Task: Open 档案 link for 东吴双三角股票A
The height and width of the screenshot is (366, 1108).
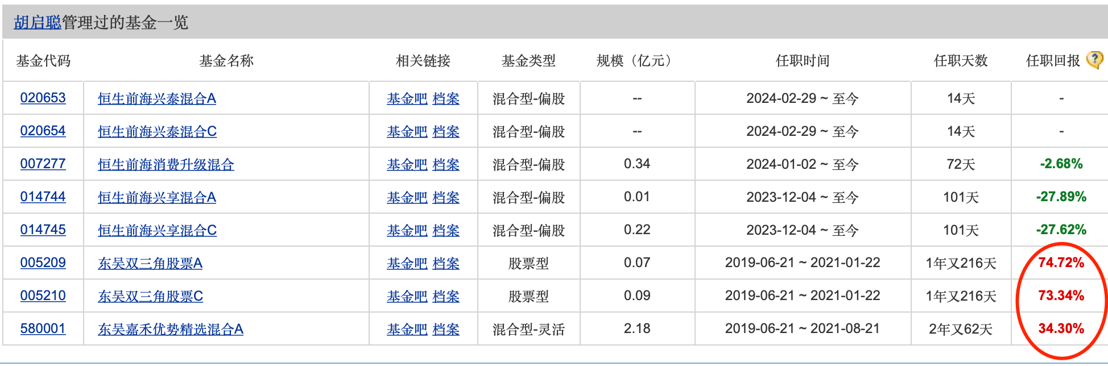Action: (x=446, y=263)
